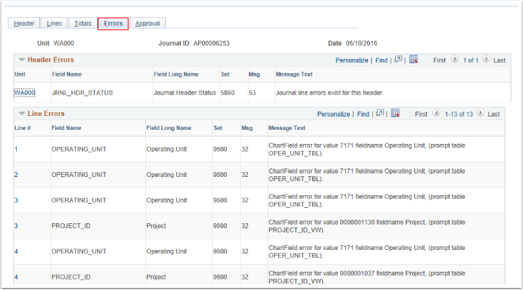Collapse the Header Errors section
The height and width of the screenshot is (290, 523).
22,60
